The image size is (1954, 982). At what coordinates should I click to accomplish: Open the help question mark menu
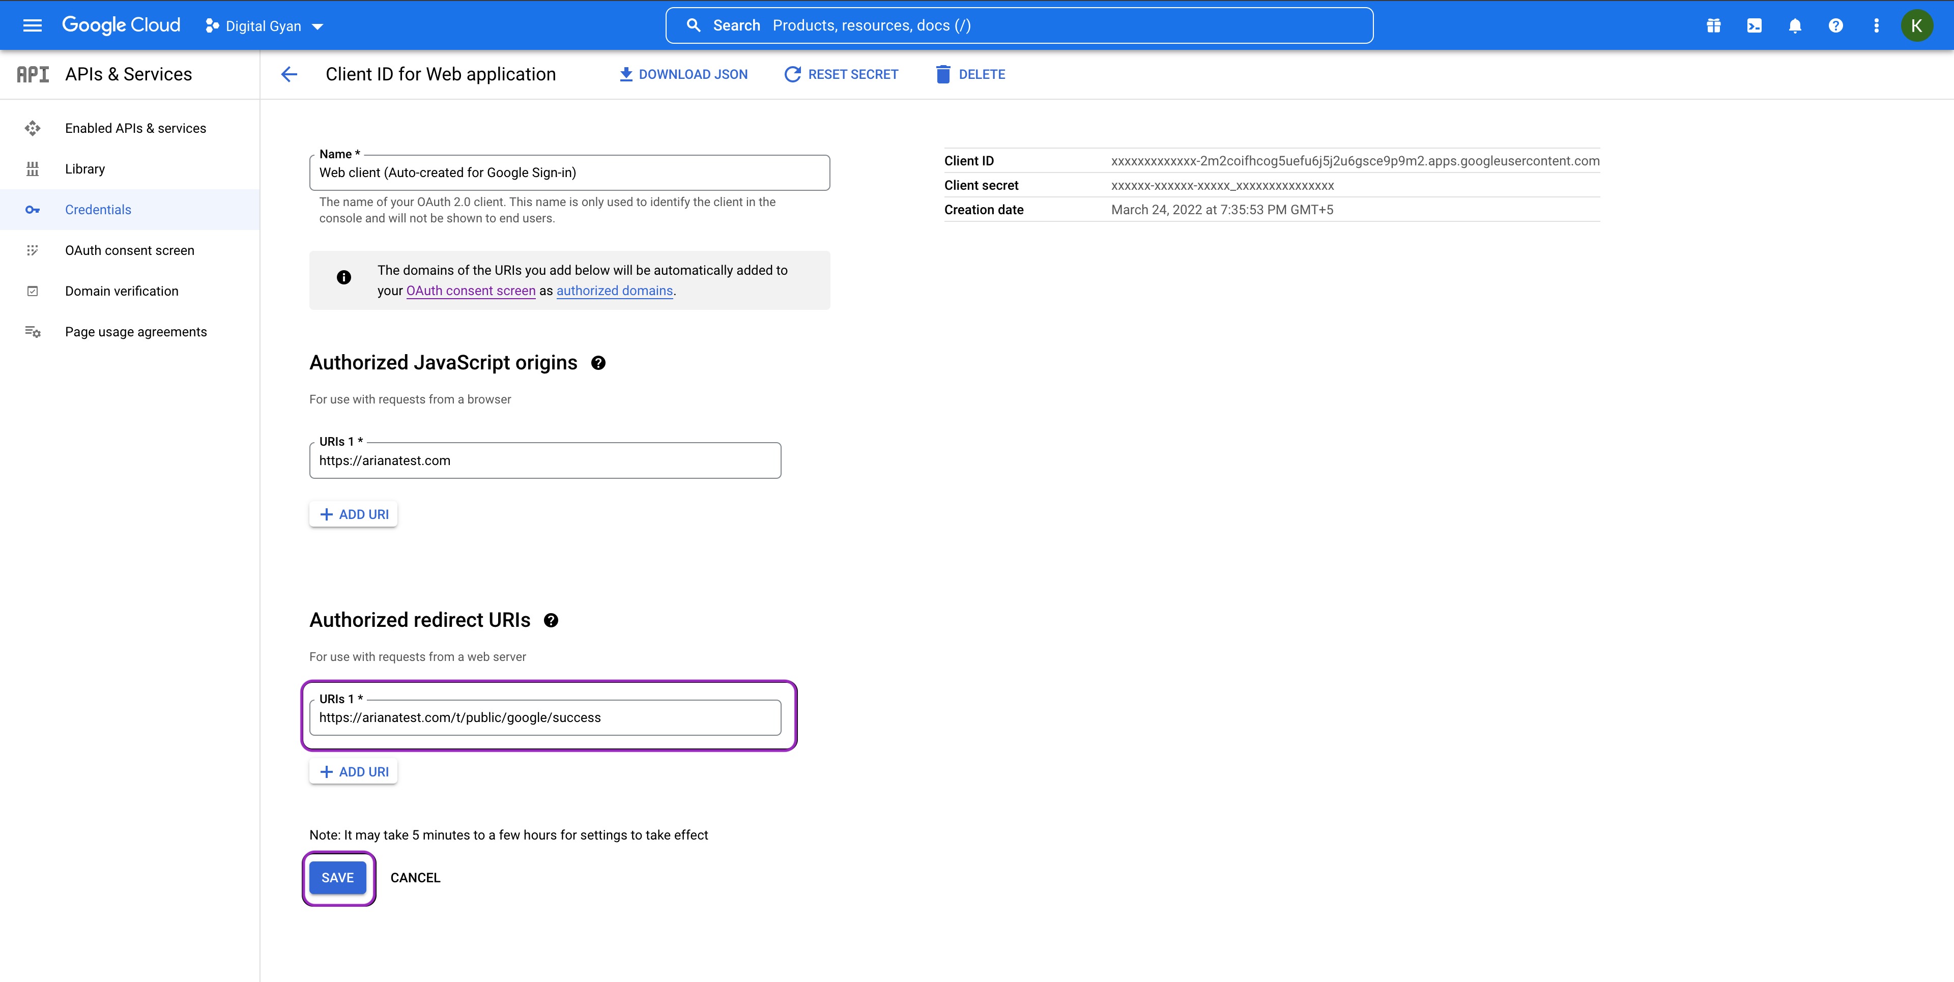pos(1835,26)
